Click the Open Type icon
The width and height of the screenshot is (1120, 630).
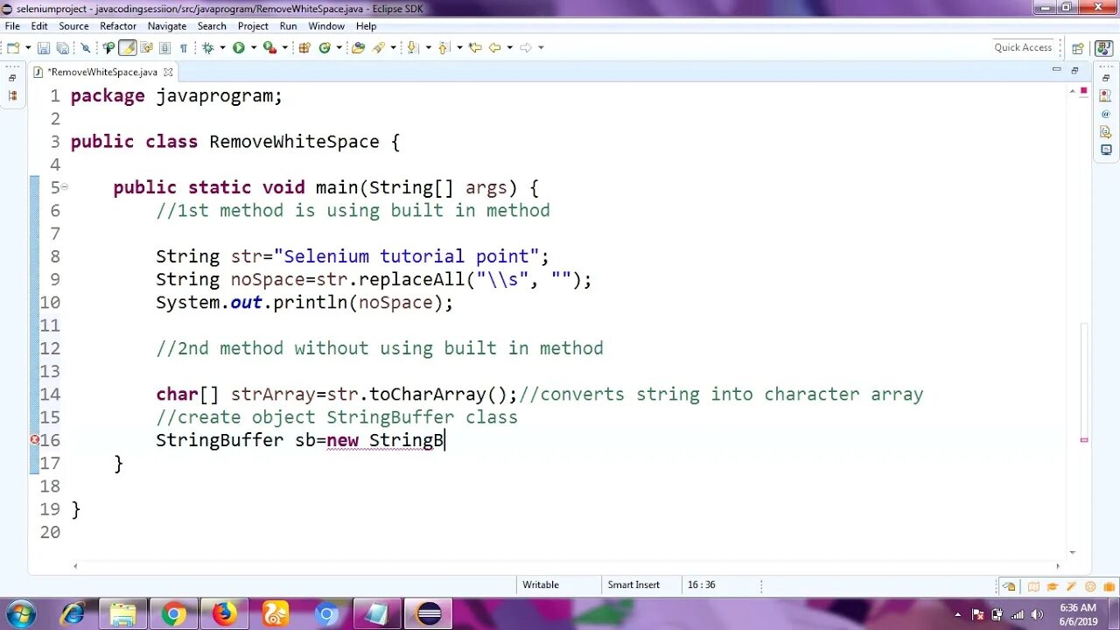(358, 47)
